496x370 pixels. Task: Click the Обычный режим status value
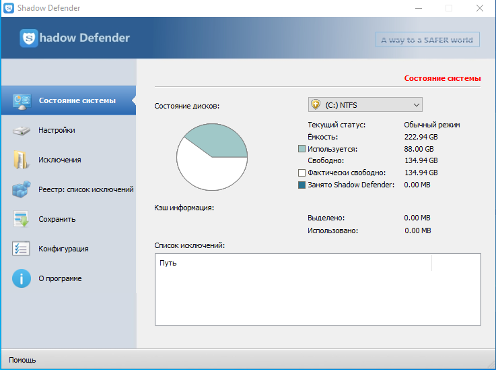click(432, 125)
